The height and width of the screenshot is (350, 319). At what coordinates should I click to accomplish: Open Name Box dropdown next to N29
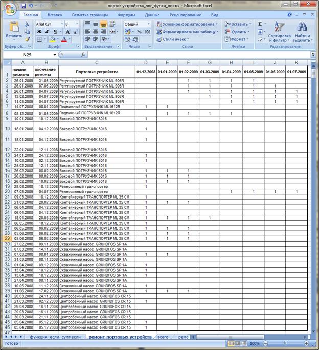[55, 55]
